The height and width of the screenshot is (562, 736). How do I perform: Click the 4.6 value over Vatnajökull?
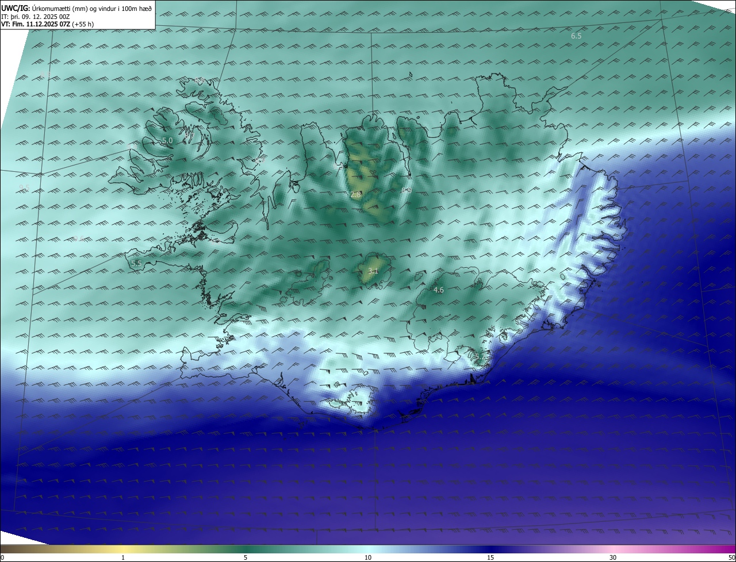(439, 290)
